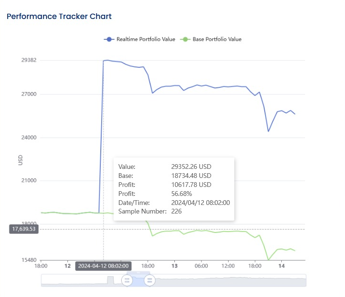Click the spike in the mini overview chart

pos(110,279)
